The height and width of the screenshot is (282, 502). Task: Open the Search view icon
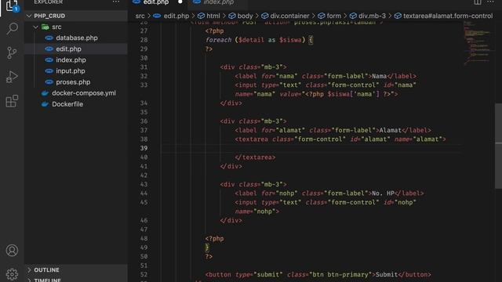pos(12,28)
